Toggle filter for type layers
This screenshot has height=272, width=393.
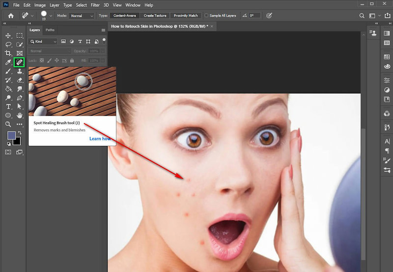coord(80,41)
